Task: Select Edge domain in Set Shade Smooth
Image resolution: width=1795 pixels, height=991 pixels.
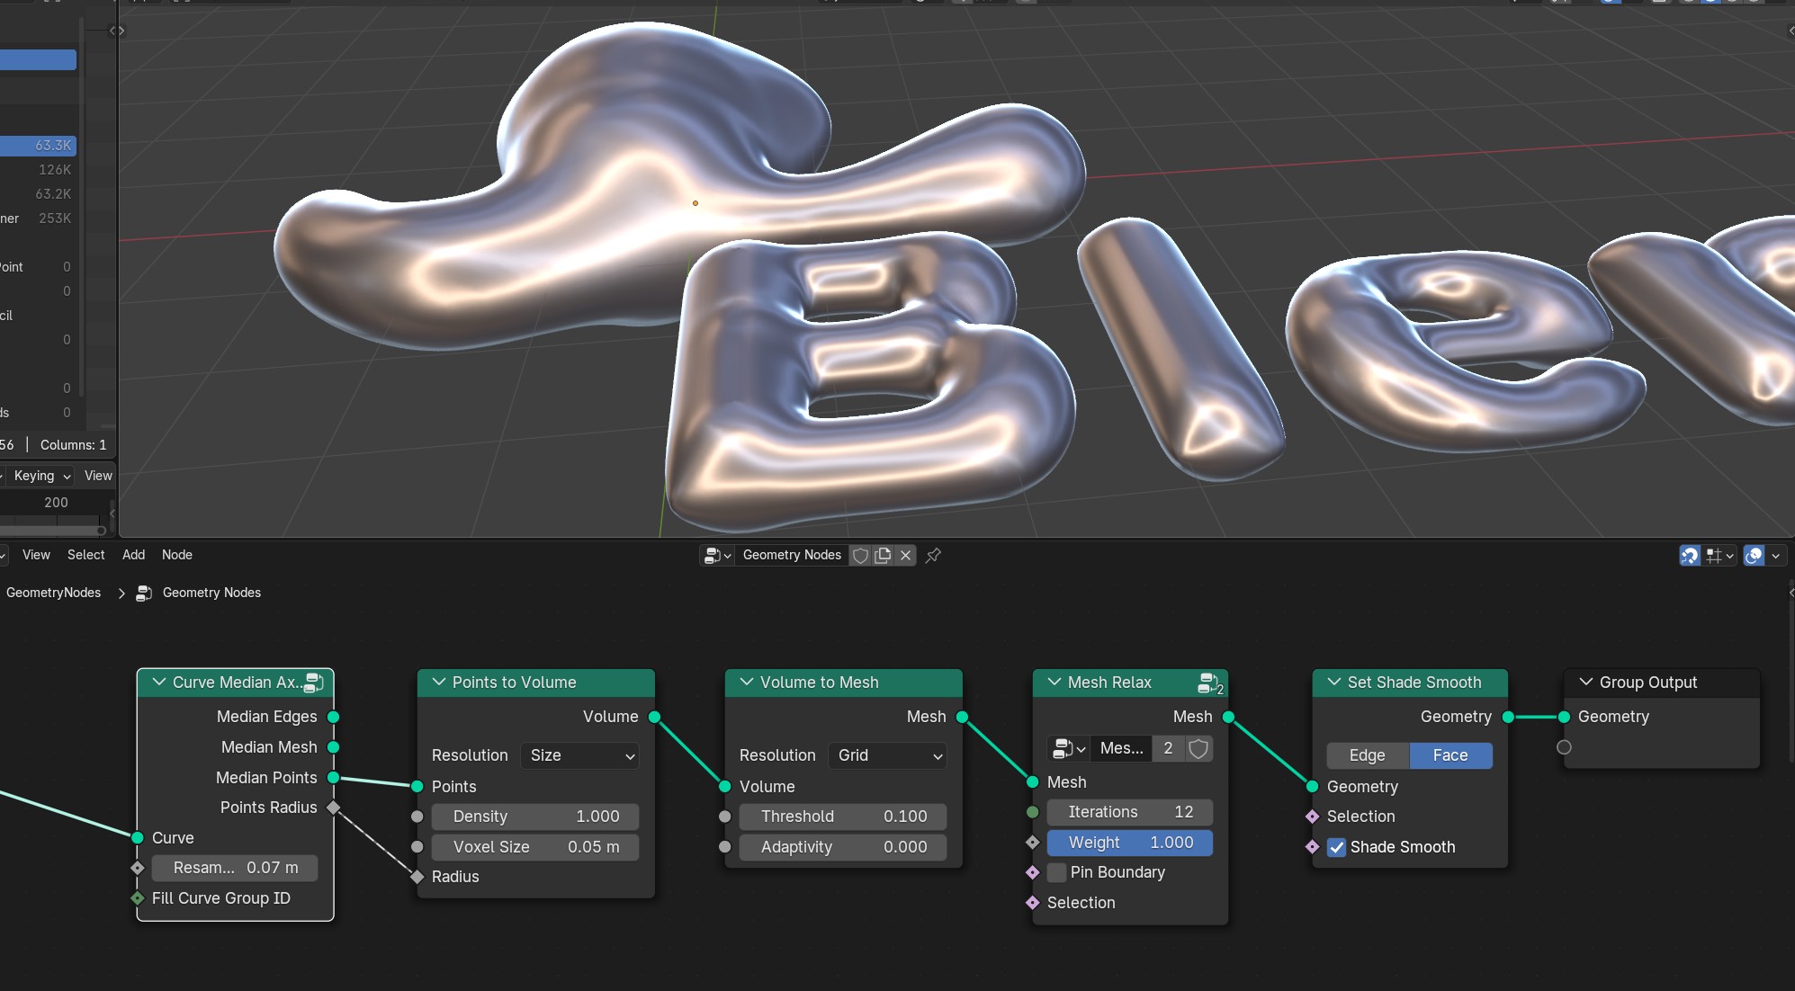Action: point(1368,755)
